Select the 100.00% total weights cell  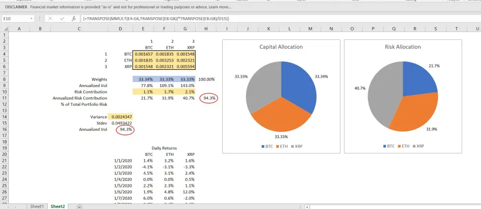click(206, 79)
